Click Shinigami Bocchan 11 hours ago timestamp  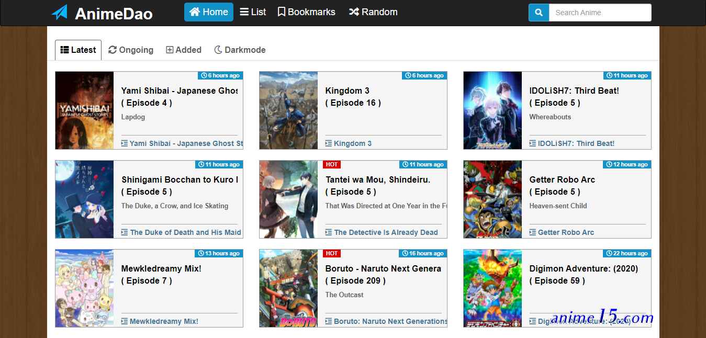[x=219, y=164]
